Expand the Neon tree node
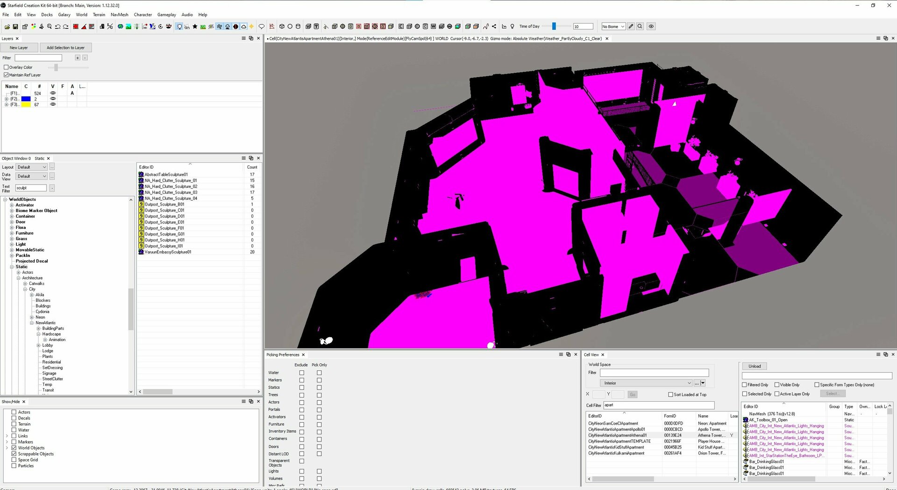Image resolution: width=897 pixels, height=490 pixels. click(x=32, y=317)
